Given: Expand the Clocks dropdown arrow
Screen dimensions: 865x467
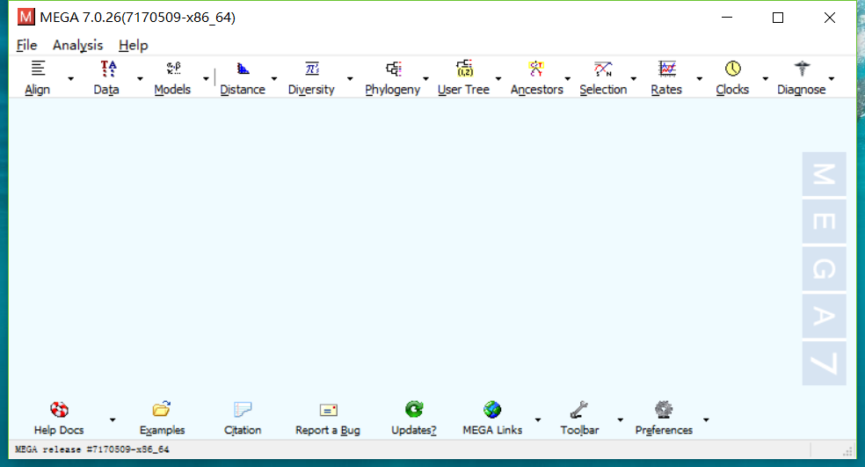Looking at the screenshot, I should click(x=765, y=79).
